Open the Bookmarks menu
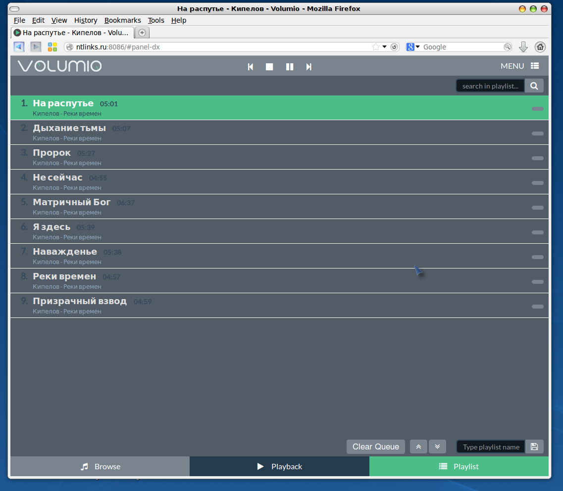563x491 pixels. click(122, 20)
